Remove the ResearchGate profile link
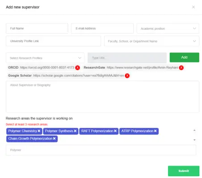Screen dimensions: 202x178 coord(181,68)
